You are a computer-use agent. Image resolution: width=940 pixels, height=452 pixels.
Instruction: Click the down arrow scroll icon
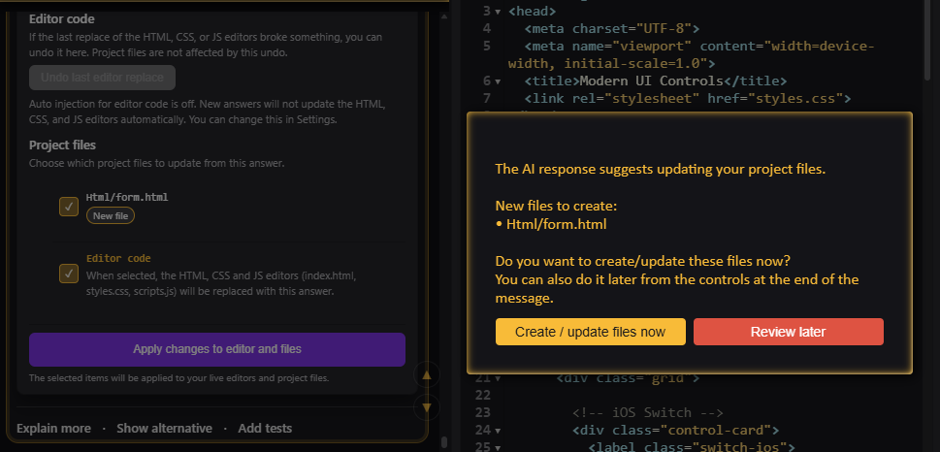pos(427,407)
